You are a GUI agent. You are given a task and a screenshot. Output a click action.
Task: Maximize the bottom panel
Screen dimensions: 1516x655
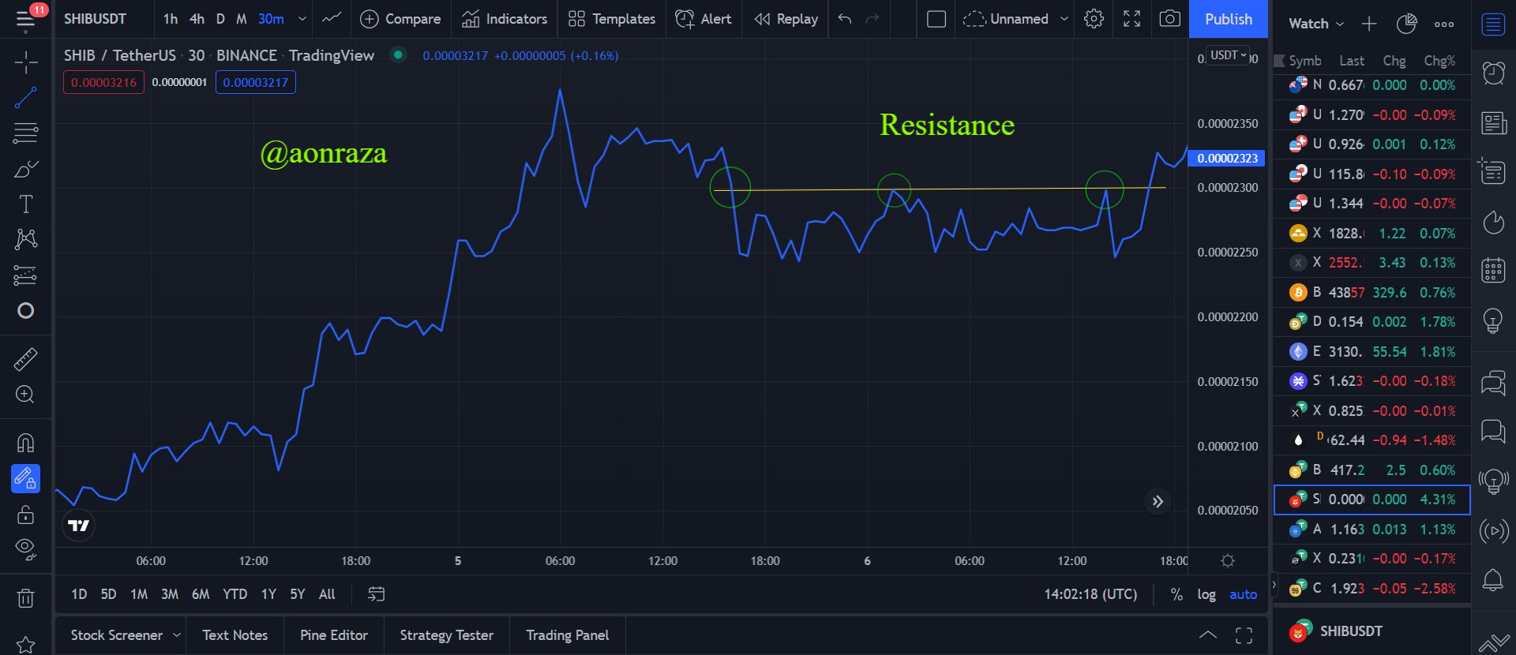click(x=1244, y=635)
